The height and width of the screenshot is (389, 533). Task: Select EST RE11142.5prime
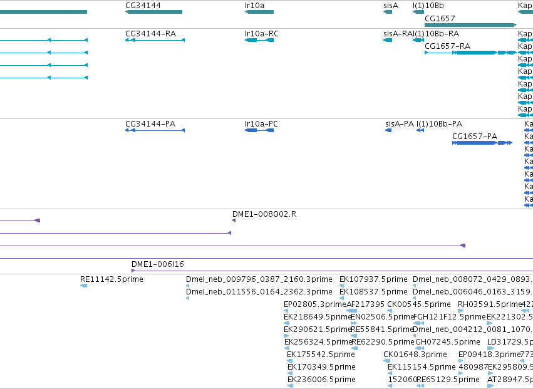(84, 286)
